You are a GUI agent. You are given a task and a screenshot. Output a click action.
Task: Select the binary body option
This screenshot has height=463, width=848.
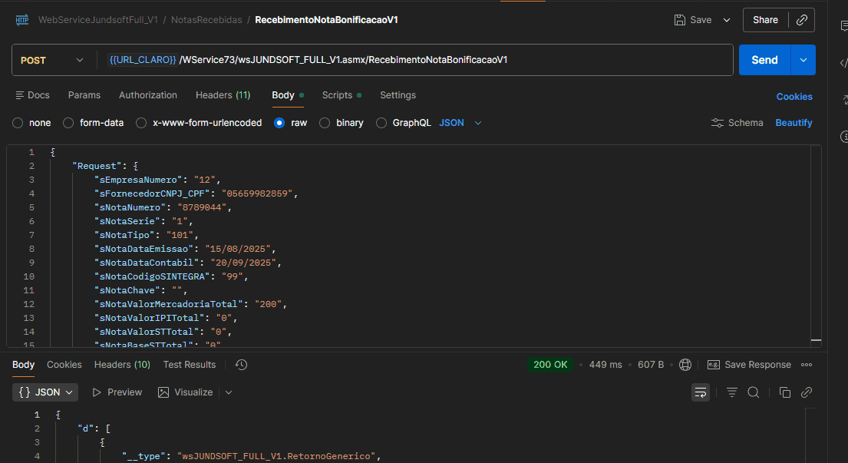pyautogui.click(x=325, y=123)
